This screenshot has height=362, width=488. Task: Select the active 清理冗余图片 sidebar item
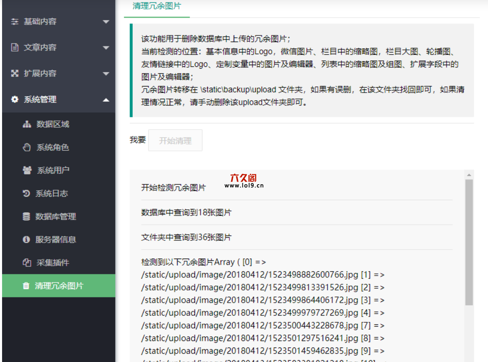pyautogui.click(x=59, y=286)
